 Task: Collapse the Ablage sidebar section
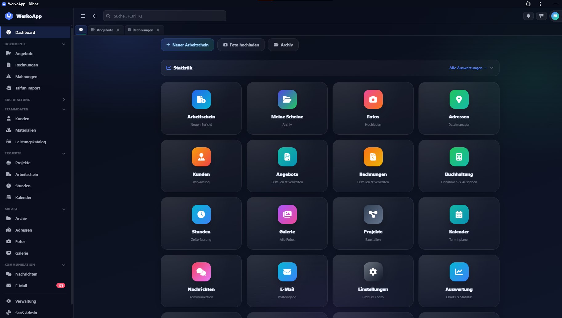(x=64, y=209)
